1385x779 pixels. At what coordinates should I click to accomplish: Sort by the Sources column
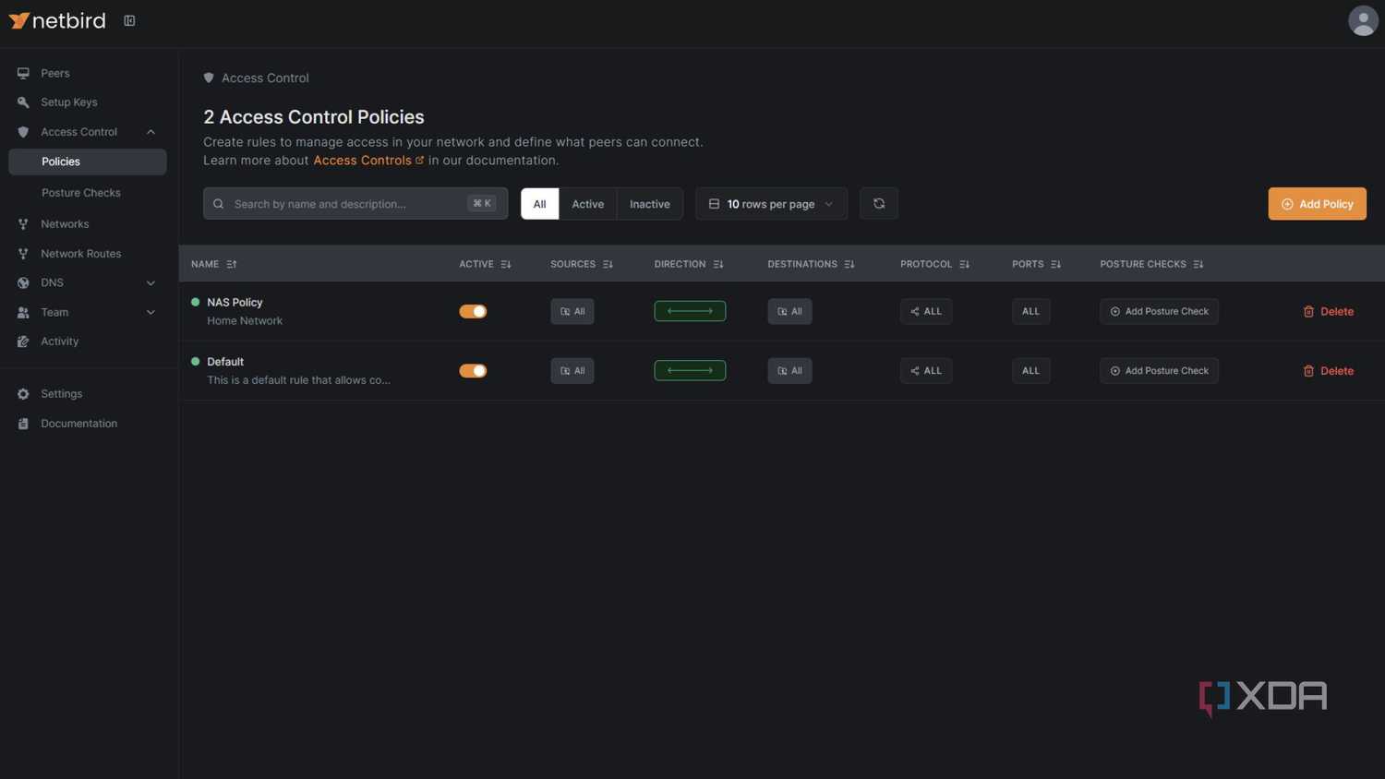(582, 264)
